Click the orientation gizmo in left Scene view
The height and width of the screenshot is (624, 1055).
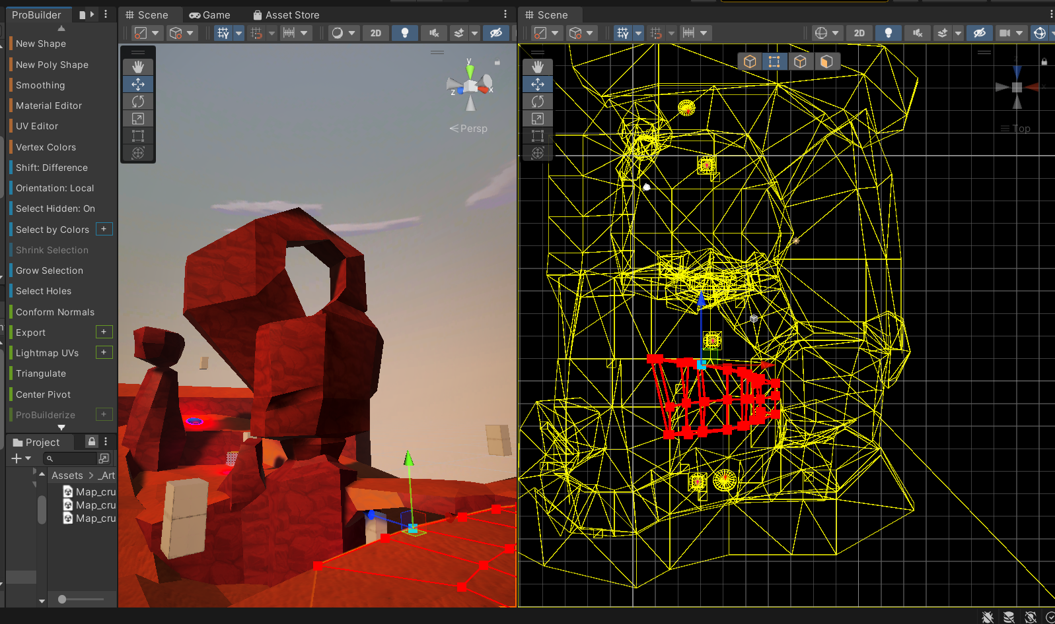coord(470,86)
